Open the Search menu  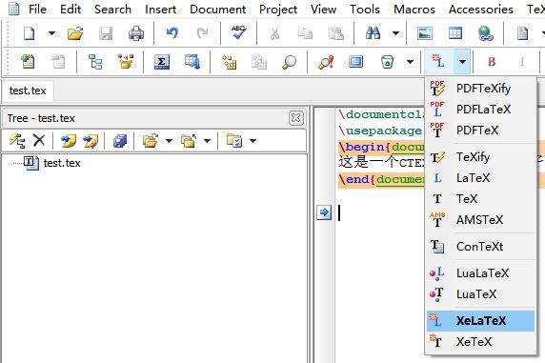click(x=113, y=9)
